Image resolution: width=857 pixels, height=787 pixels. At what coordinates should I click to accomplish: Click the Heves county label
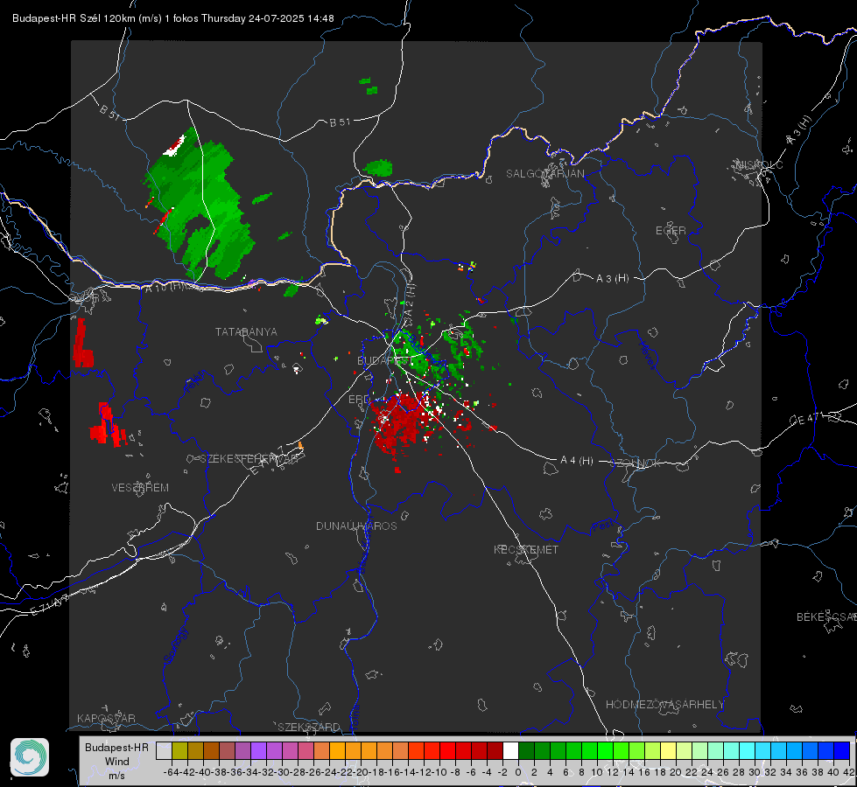pos(647,356)
